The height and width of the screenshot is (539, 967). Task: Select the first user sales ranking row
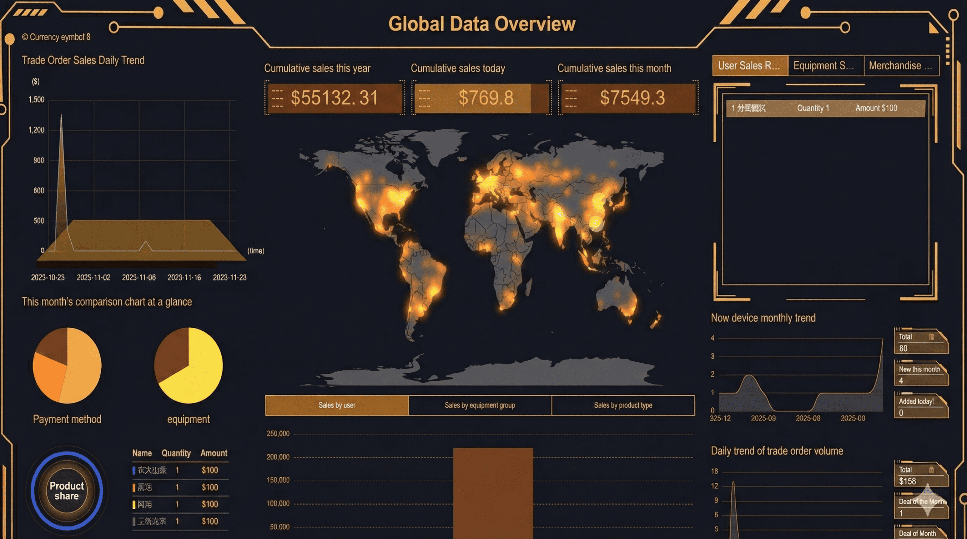point(825,108)
